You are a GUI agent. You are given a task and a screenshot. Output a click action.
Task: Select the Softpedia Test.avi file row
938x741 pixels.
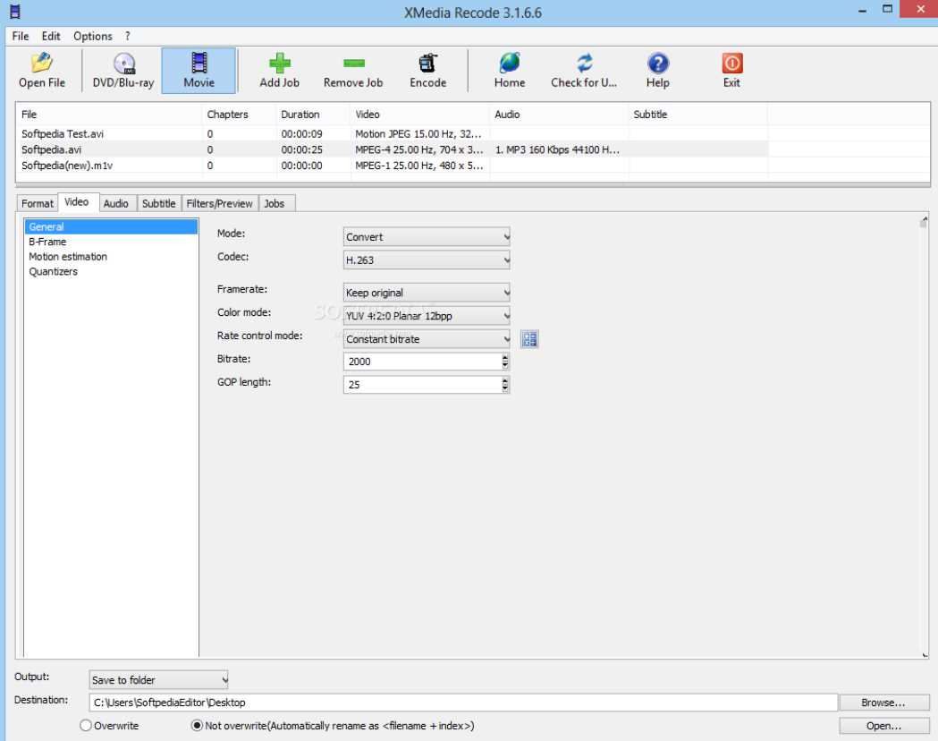pos(392,133)
